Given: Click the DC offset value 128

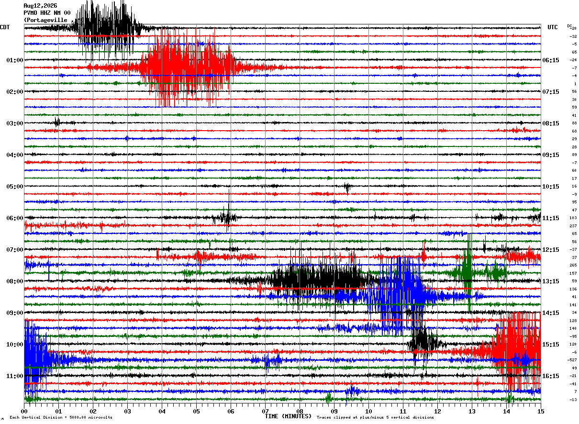Looking at the screenshot, I should point(573,321).
